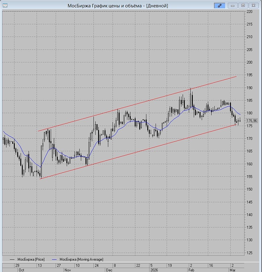Click the Mar month label on date axis
The height and width of the screenshot is (272, 262).
232,270
